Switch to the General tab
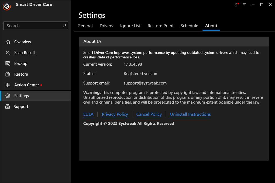Screen dimensions: 275x183 [85, 26]
